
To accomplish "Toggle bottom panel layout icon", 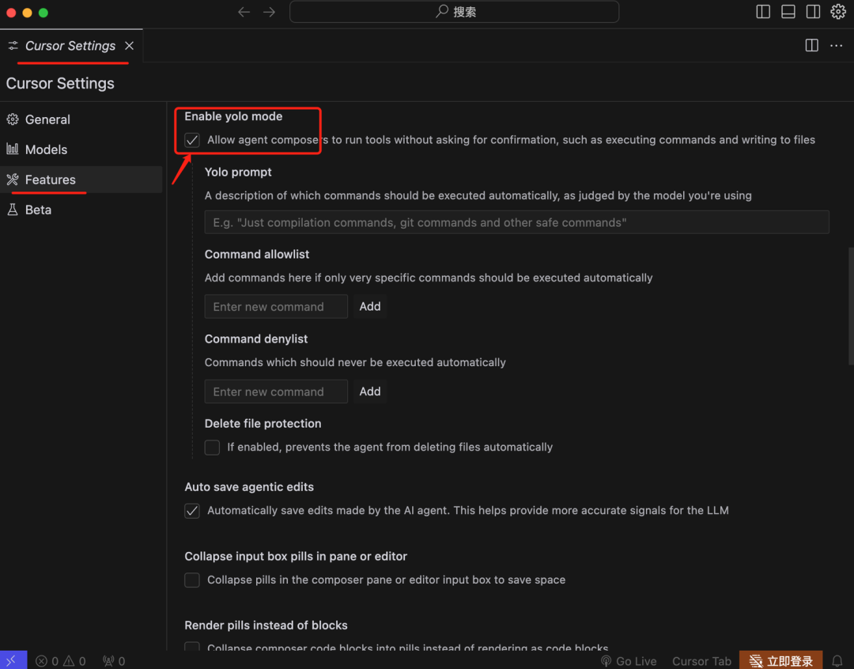I will coord(788,11).
